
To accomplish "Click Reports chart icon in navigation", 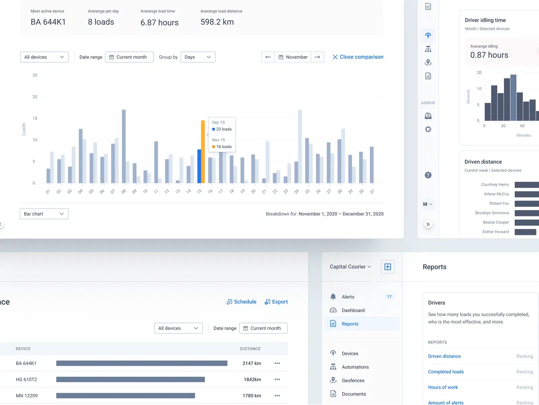I will 333,324.
